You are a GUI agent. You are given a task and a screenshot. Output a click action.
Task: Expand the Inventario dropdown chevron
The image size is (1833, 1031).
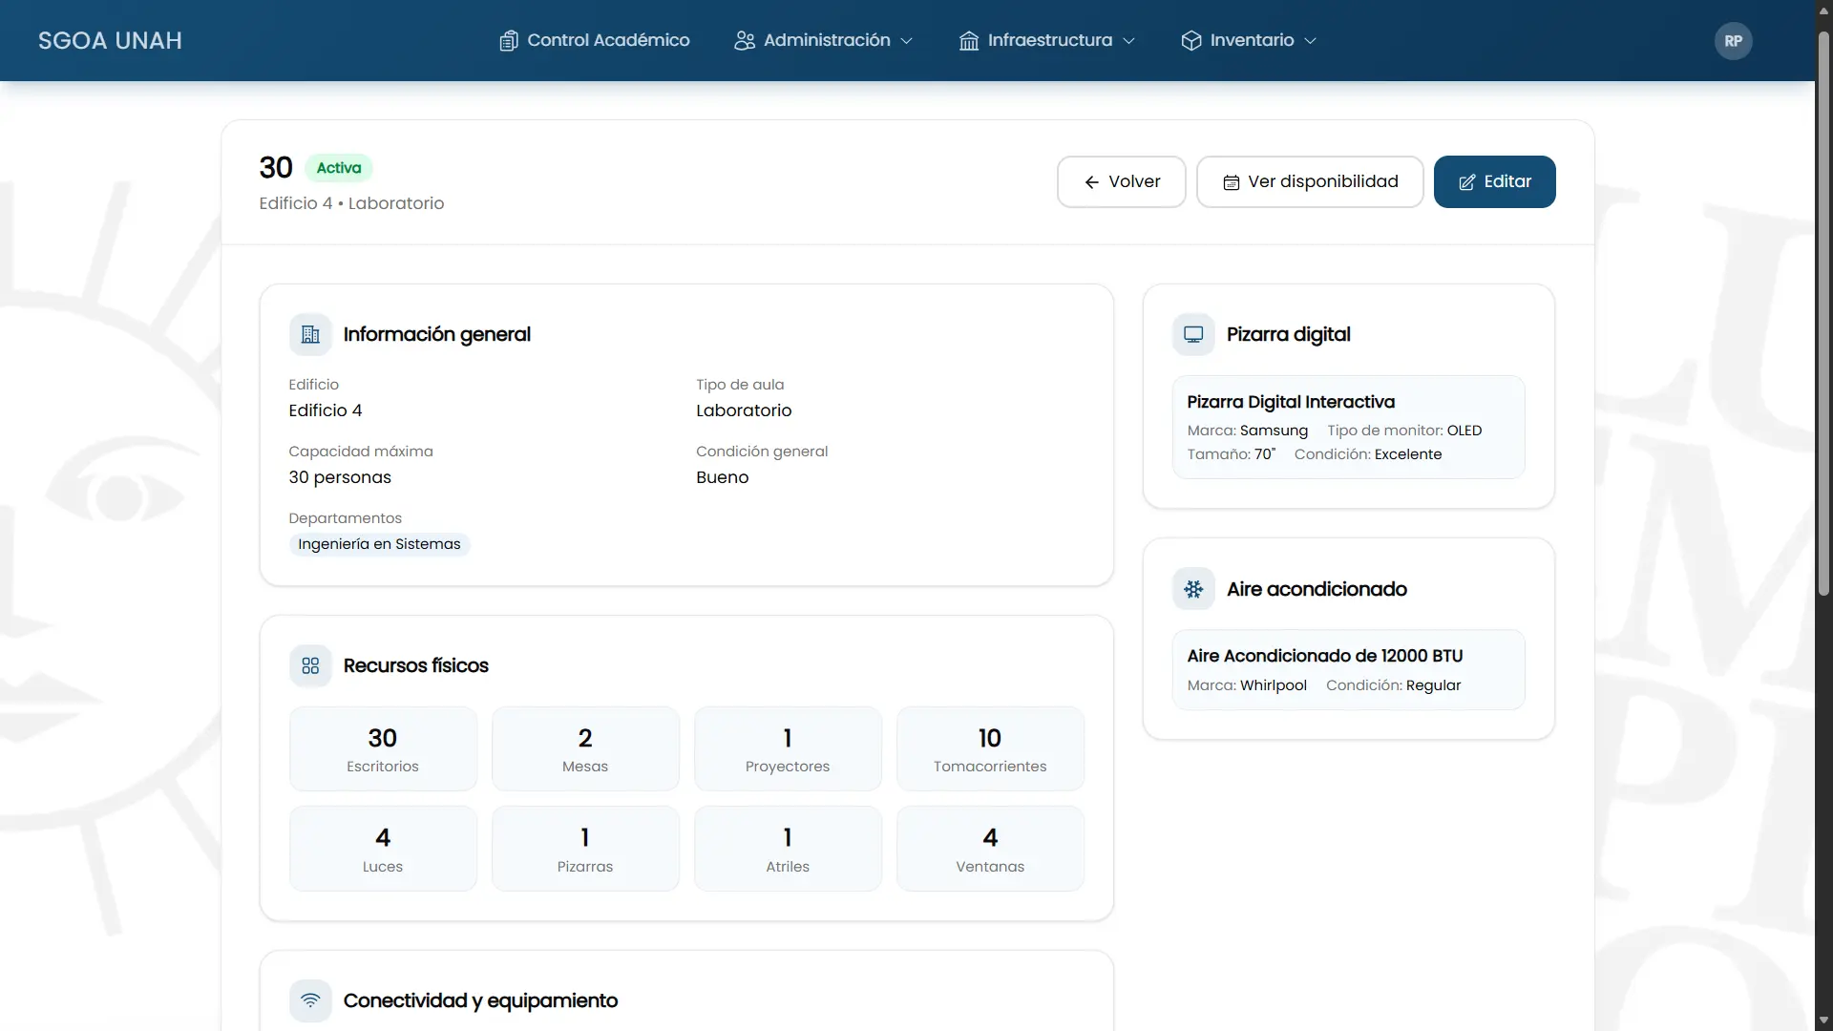click(x=1311, y=41)
